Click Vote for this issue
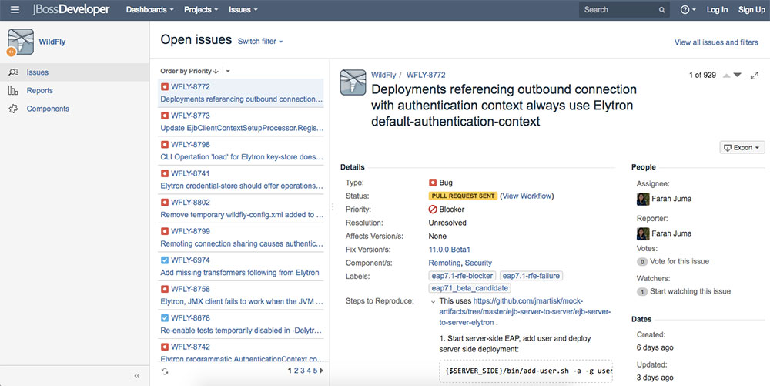Image resolution: width=770 pixels, height=386 pixels. [679, 261]
